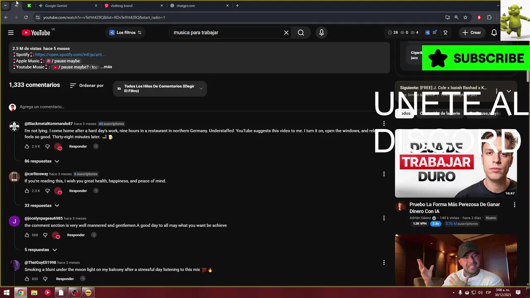Open the browser tab list chevron
Screen dimensions: 530x298
tap(5, 5)
